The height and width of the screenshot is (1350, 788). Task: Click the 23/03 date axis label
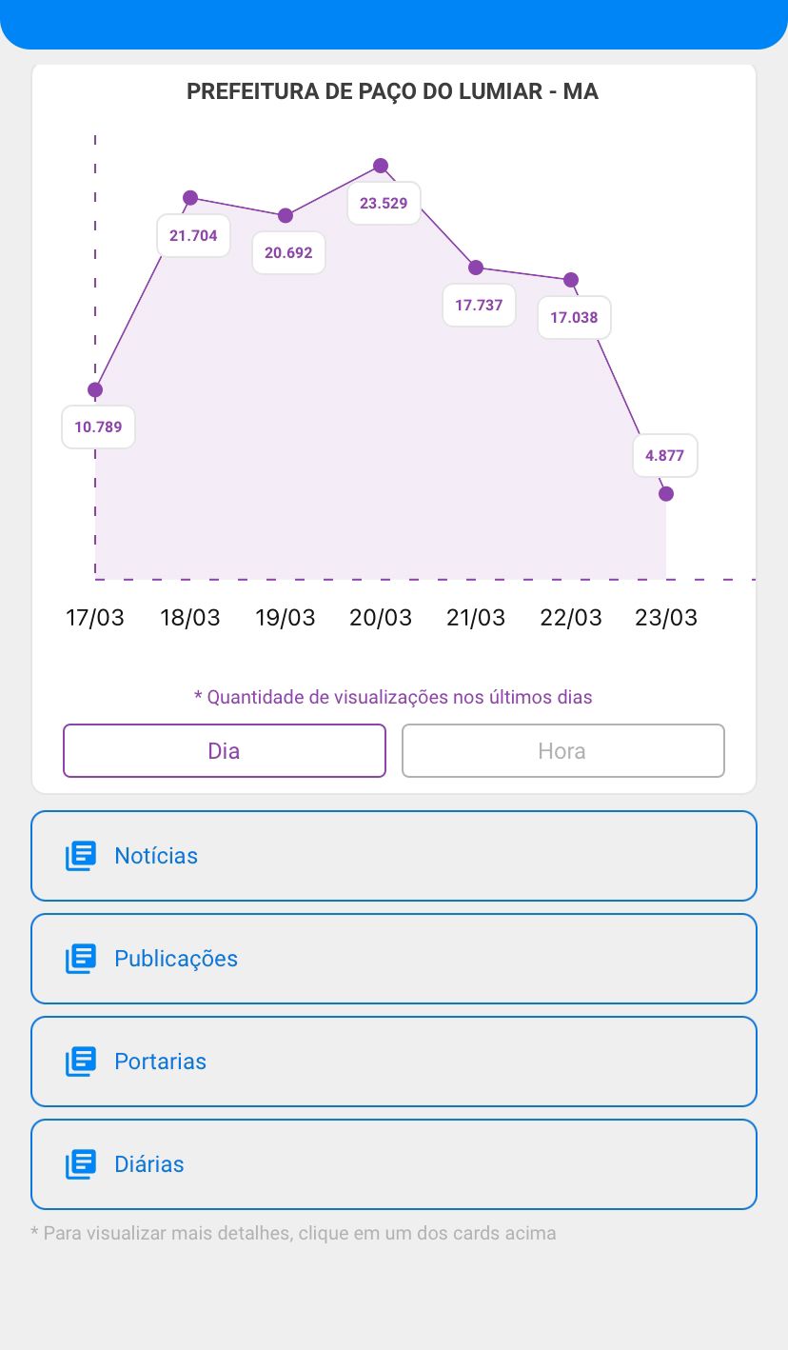(666, 618)
